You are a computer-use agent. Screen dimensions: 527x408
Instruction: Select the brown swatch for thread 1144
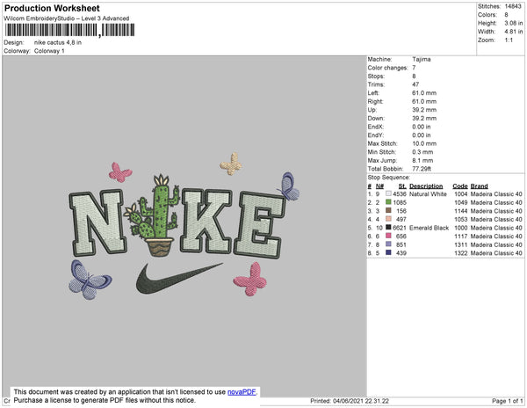click(388, 210)
